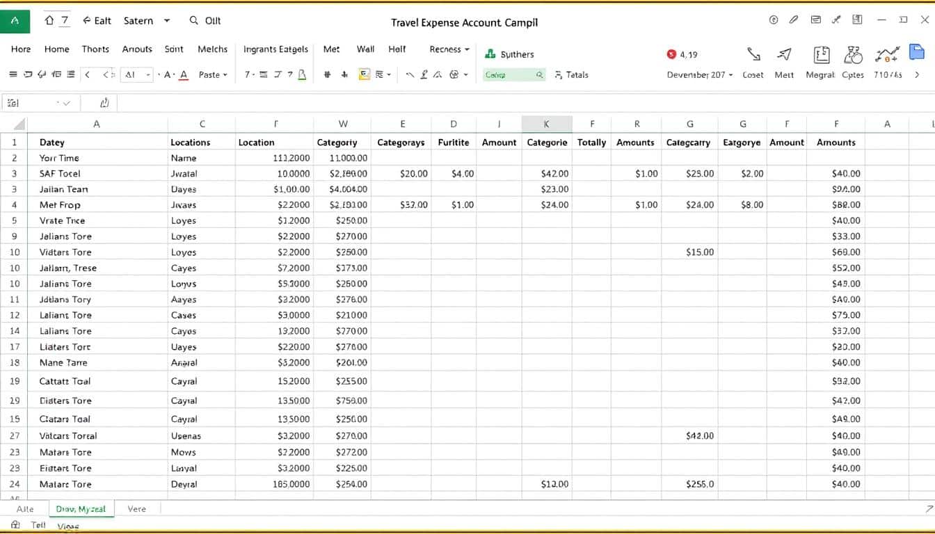The width and height of the screenshot is (935, 534).
Task: Select the Drav, Myzeal sheet tab
Action: click(81, 509)
